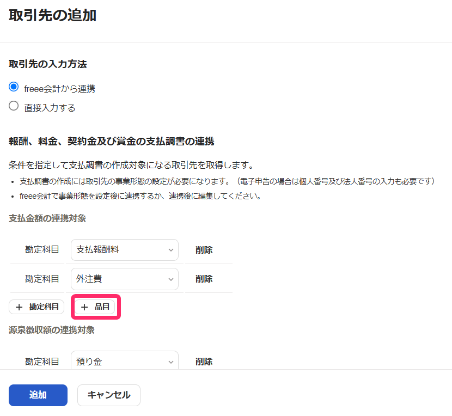This screenshot has height=416, width=452.
Task: Click the 勘定科目 label beside 支払報酬料
Action: pos(42,249)
